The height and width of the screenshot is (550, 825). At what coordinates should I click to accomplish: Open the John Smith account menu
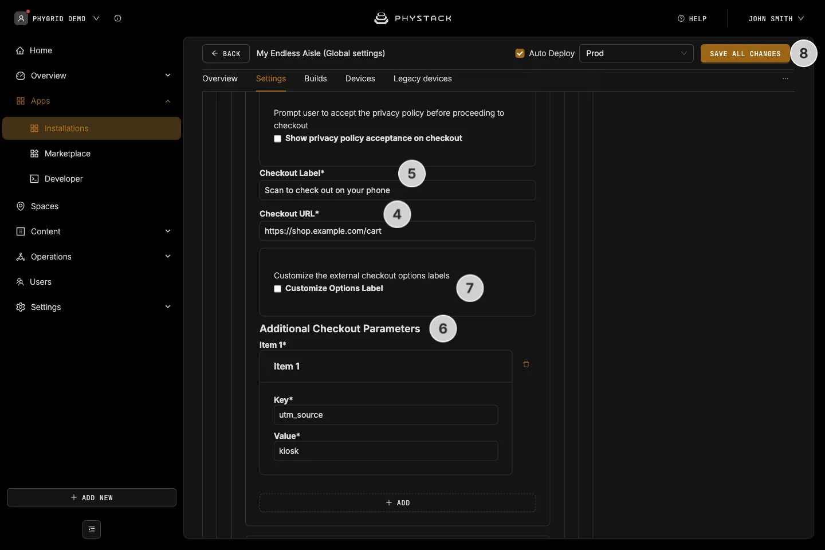pyautogui.click(x=776, y=18)
